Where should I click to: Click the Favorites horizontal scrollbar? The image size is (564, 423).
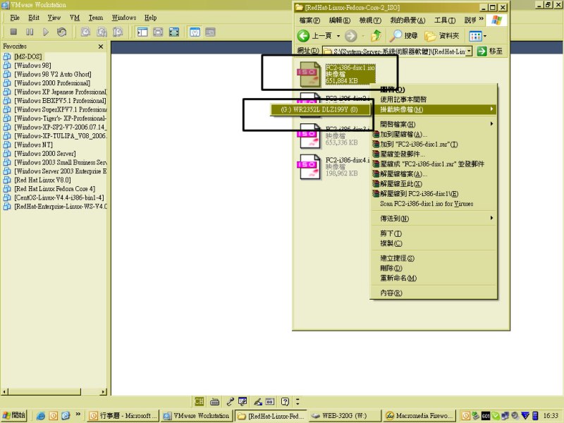54,391
